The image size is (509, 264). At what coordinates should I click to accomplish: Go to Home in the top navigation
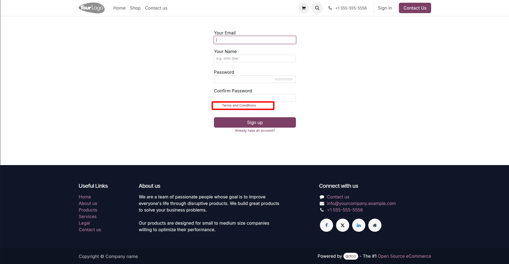119,8
